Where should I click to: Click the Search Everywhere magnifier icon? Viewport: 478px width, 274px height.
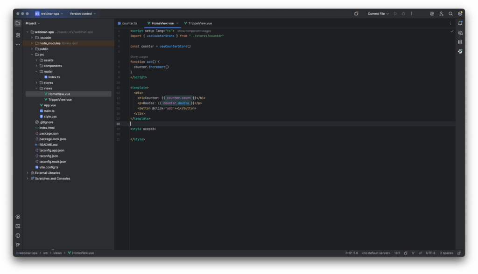pos(450,14)
